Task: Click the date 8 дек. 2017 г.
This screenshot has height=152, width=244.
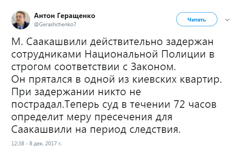Action: coord(45,143)
